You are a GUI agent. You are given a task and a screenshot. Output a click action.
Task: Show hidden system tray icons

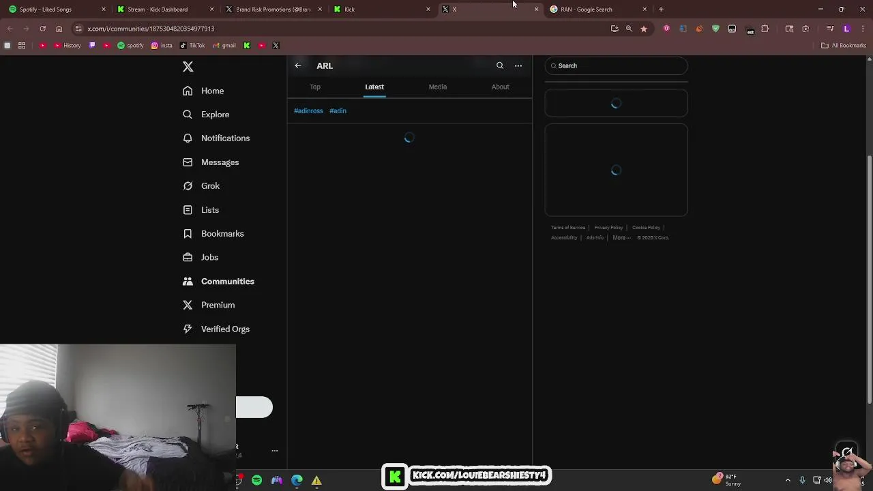coord(788,480)
